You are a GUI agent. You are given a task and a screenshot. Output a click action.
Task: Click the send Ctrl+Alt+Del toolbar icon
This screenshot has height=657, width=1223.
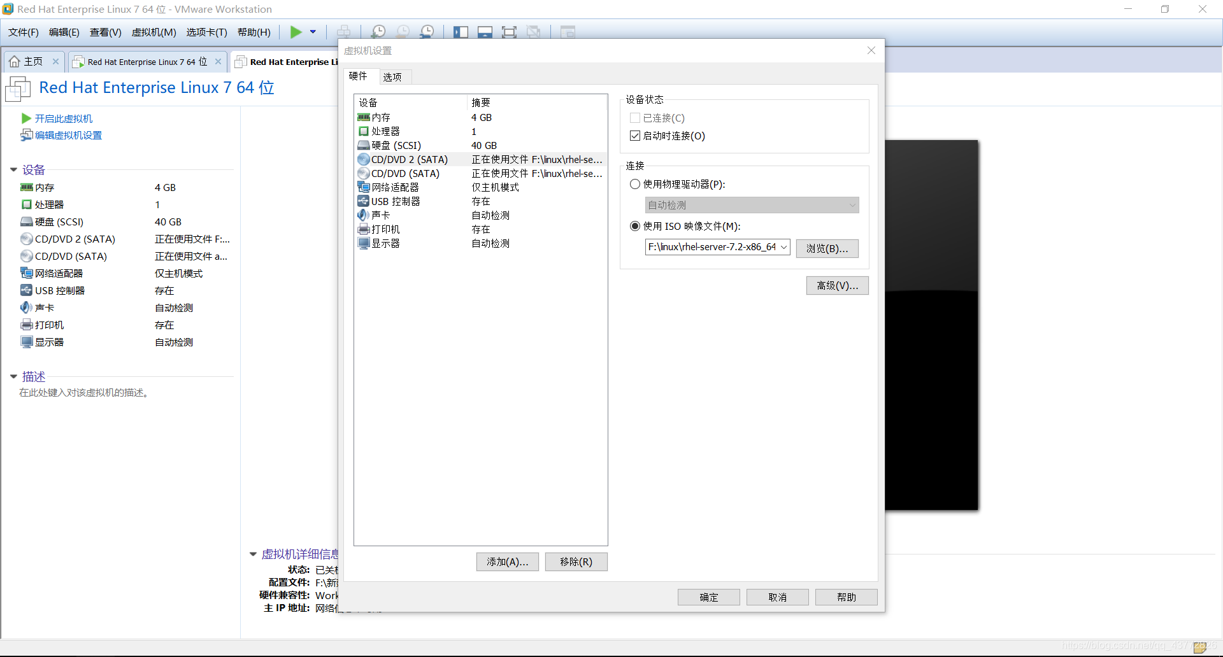click(x=343, y=32)
